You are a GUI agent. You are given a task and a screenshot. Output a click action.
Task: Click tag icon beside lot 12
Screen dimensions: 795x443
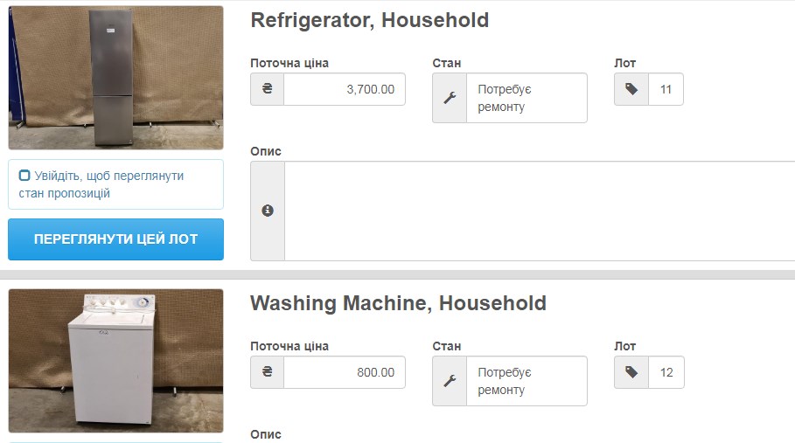click(x=631, y=372)
